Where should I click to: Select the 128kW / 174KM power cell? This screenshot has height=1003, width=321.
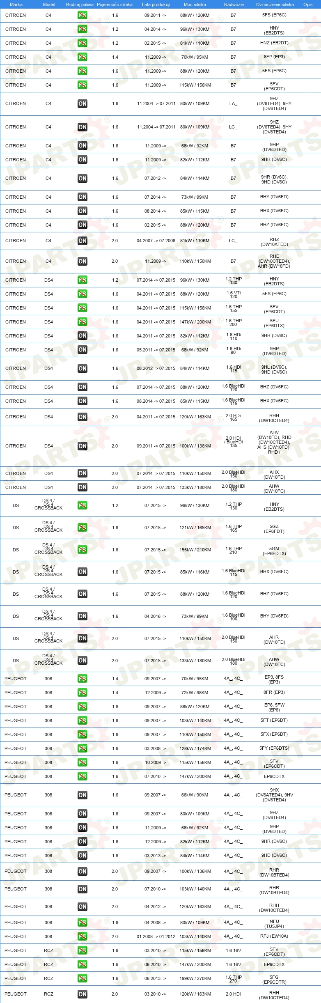coord(195,748)
